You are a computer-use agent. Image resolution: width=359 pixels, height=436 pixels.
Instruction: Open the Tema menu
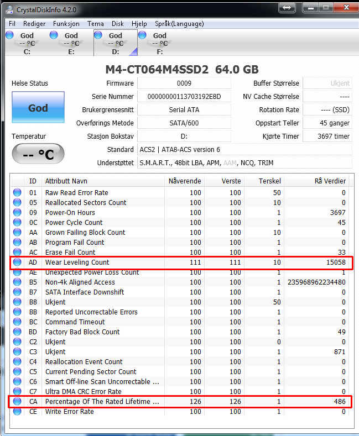click(x=96, y=24)
